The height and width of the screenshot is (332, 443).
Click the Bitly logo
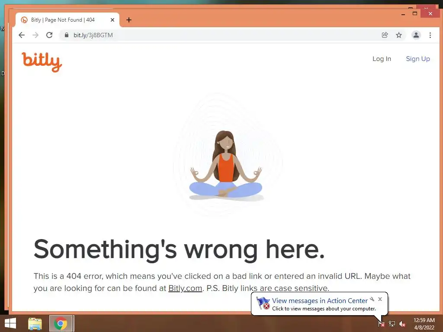point(42,62)
